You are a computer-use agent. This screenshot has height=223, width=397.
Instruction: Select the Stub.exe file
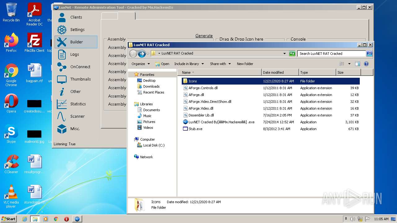tap(270, 129)
